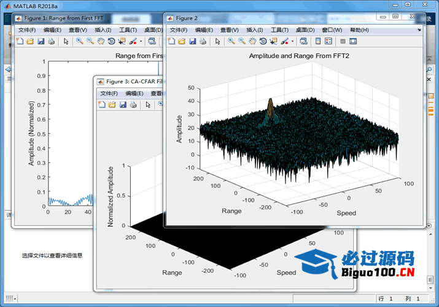Viewport: 439px width, 307px height.
Task: Click New Figure icon in Figure 2 toolbar
Action: point(171,41)
